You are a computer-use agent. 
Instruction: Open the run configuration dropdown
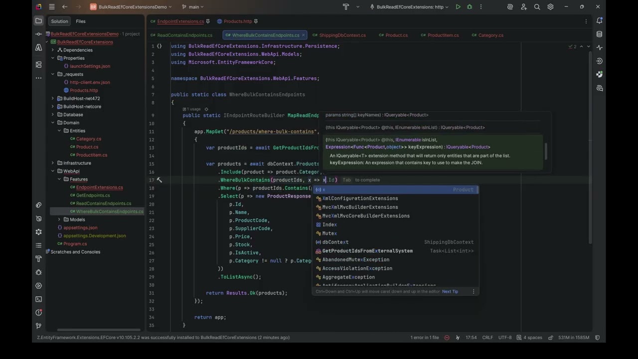pos(410,7)
